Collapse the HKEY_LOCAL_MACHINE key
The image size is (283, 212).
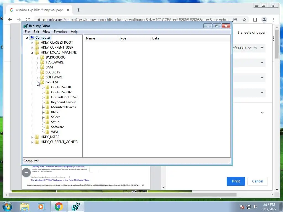tap(32, 53)
